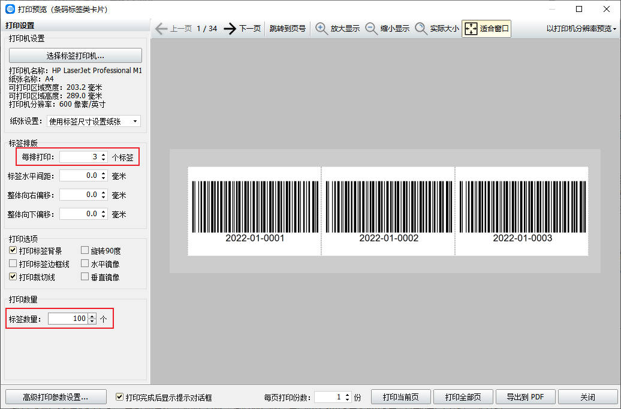Maximize the print preview window

(x=579, y=9)
